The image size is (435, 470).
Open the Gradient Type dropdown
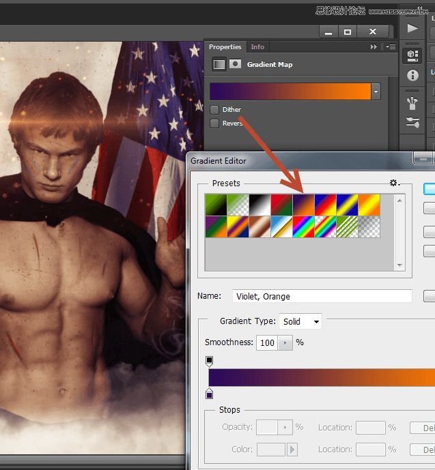click(x=300, y=321)
